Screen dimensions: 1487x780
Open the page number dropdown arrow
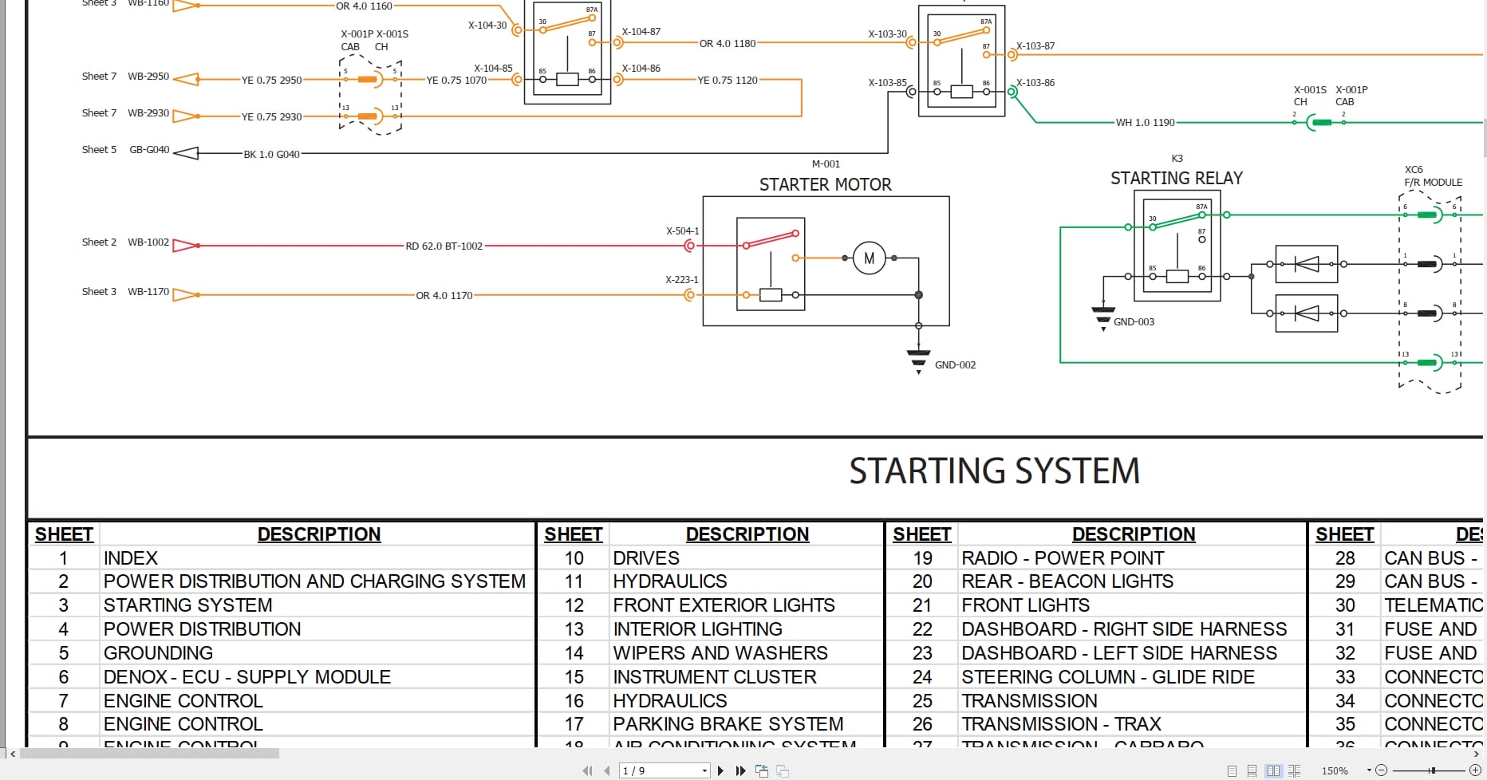(704, 770)
